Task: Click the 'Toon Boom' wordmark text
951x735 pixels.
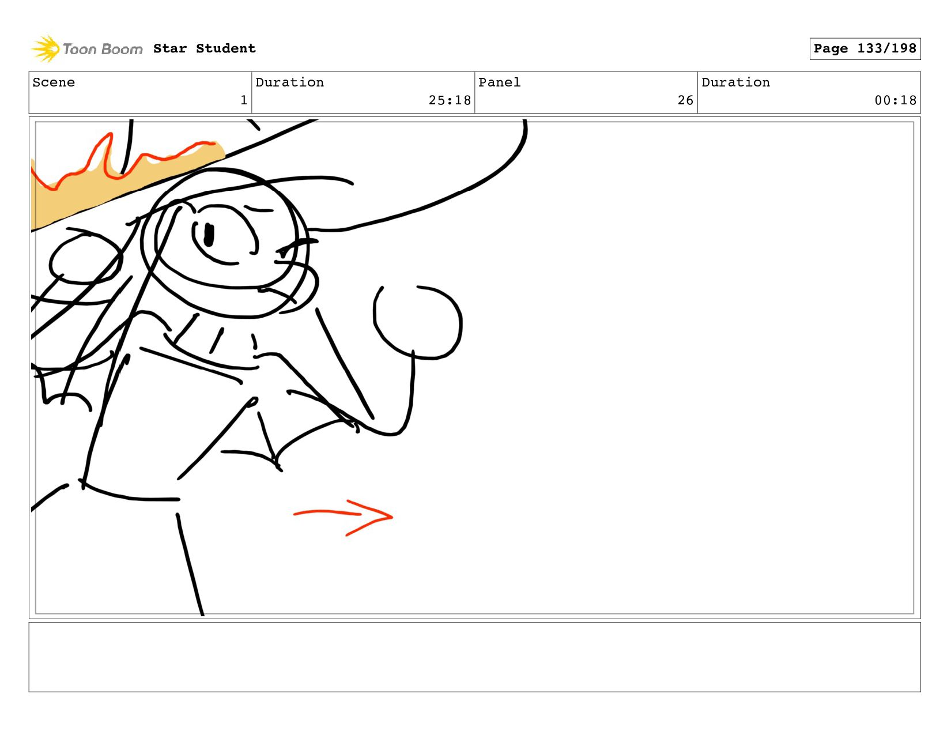Action: [x=103, y=50]
